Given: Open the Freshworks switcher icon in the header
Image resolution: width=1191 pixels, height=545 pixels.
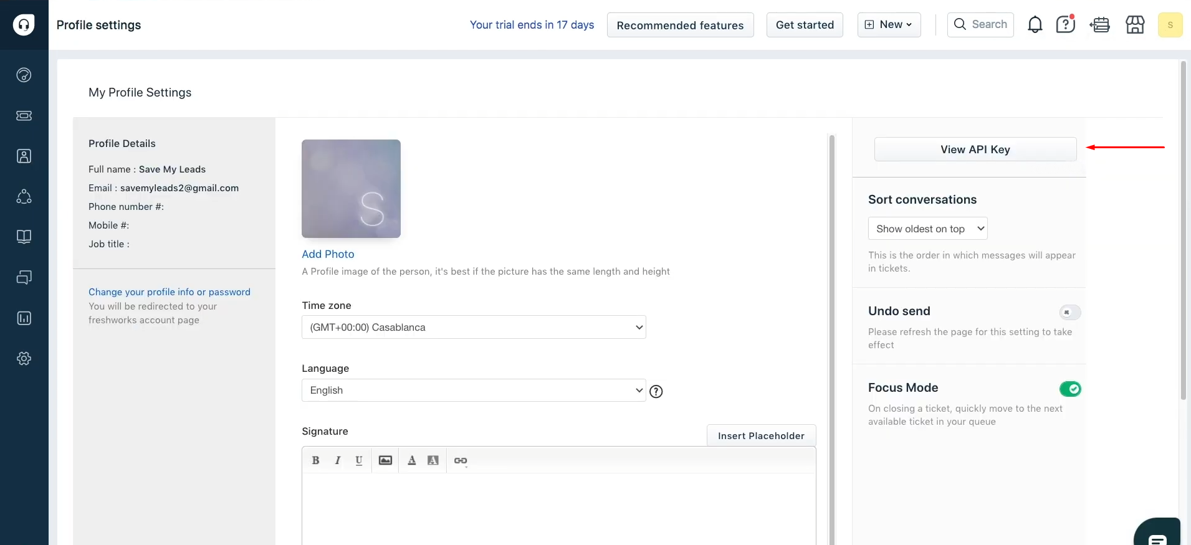Looking at the screenshot, I should click(1100, 25).
